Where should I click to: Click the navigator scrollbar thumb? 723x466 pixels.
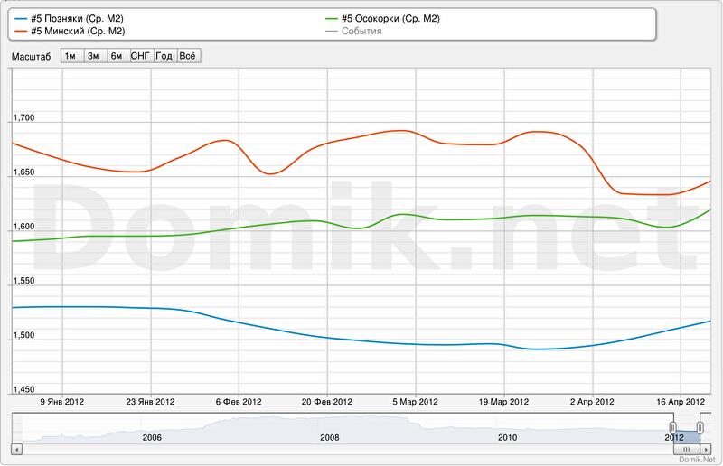point(687,448)
